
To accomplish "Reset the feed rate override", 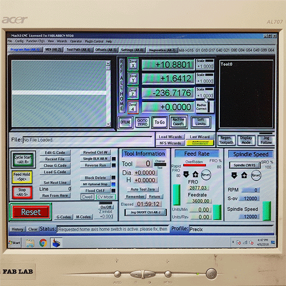I will [x=205, y=175].
